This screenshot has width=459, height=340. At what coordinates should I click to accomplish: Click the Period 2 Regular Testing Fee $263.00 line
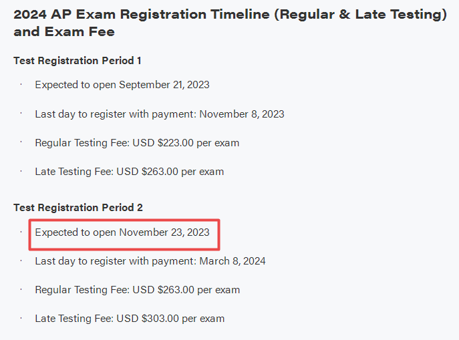tap(137, 290)
